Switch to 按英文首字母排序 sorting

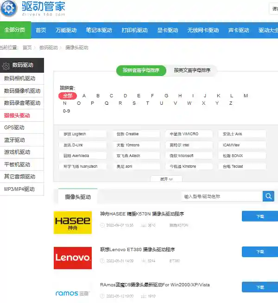click(x=192, y=70)
